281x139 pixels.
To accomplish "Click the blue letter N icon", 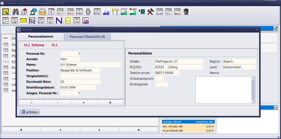I will pyautogui.click(x=59, y=21).
